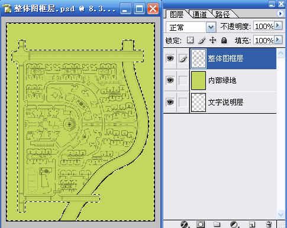Hide the 整体图框层 layer eye
Image resolution: width=287 pixels, height=228 pixels.
pos(170,59)
